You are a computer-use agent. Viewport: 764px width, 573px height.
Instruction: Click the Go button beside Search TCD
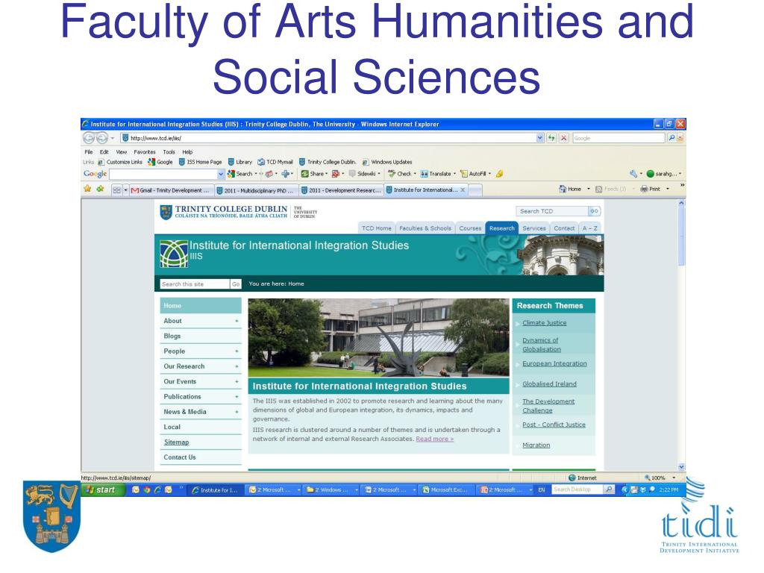(x=594, y=211)
